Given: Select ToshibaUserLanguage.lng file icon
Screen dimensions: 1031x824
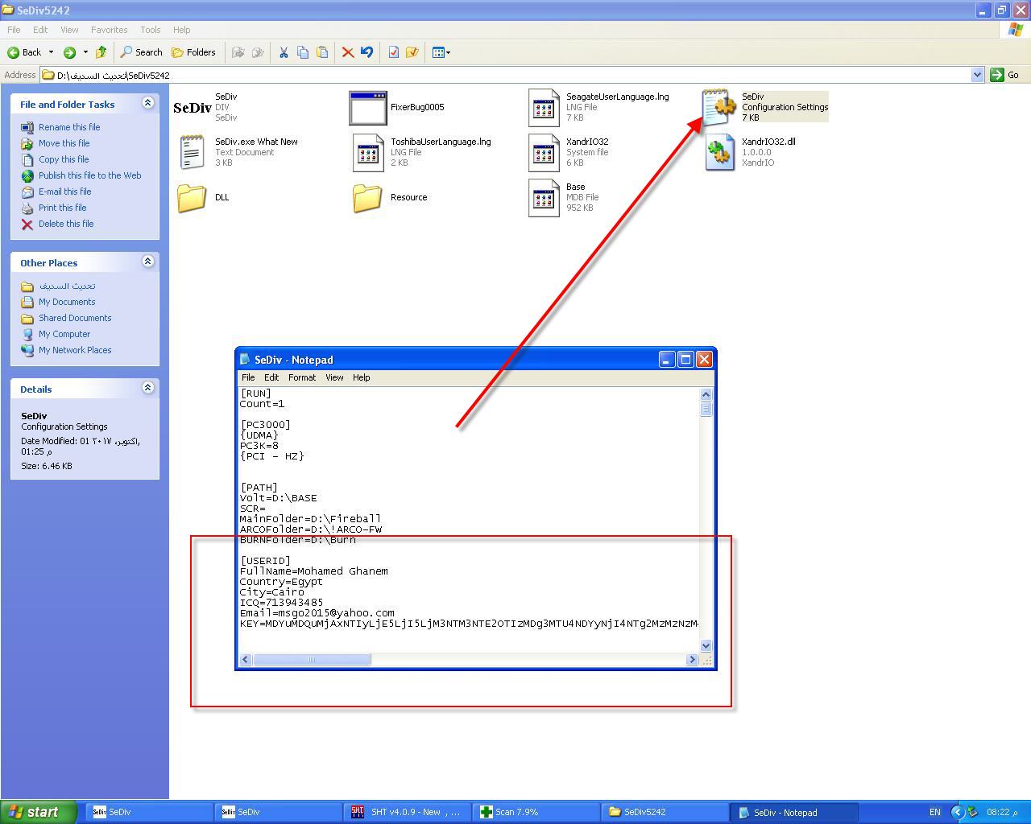Looking at the screenshot, I should [368, 152].
